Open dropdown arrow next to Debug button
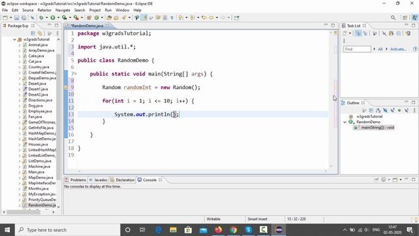This screenshot has height=236, width=419. (x=46, y=18)
